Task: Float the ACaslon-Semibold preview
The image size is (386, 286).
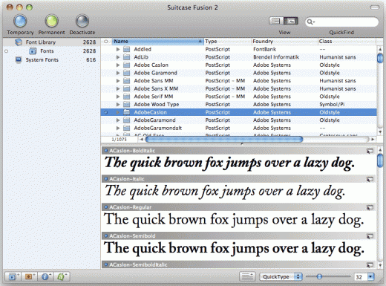Action: (x=370, y=236)
